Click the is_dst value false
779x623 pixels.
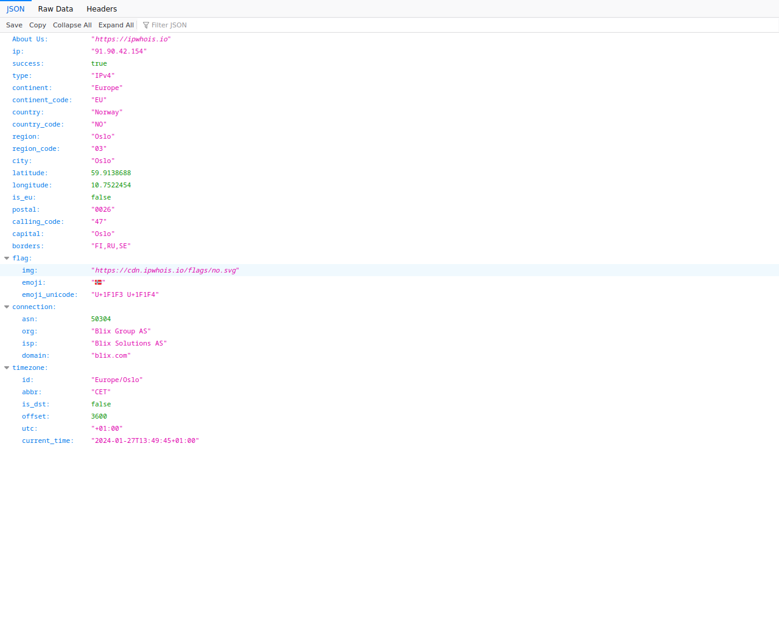tap(101, 404)
